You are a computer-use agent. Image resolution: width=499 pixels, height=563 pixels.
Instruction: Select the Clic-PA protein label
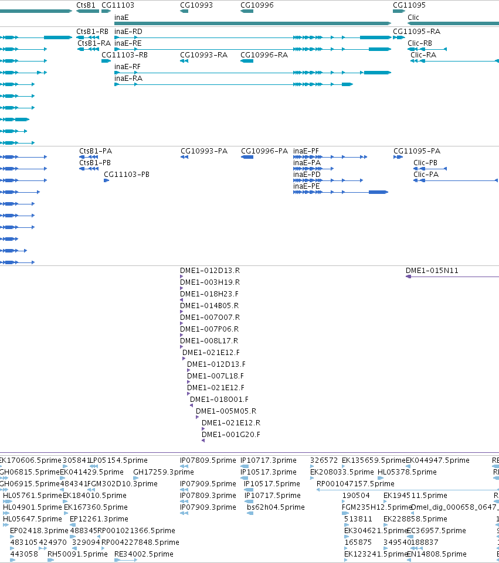pyautogui.click(x=426, y=175)
